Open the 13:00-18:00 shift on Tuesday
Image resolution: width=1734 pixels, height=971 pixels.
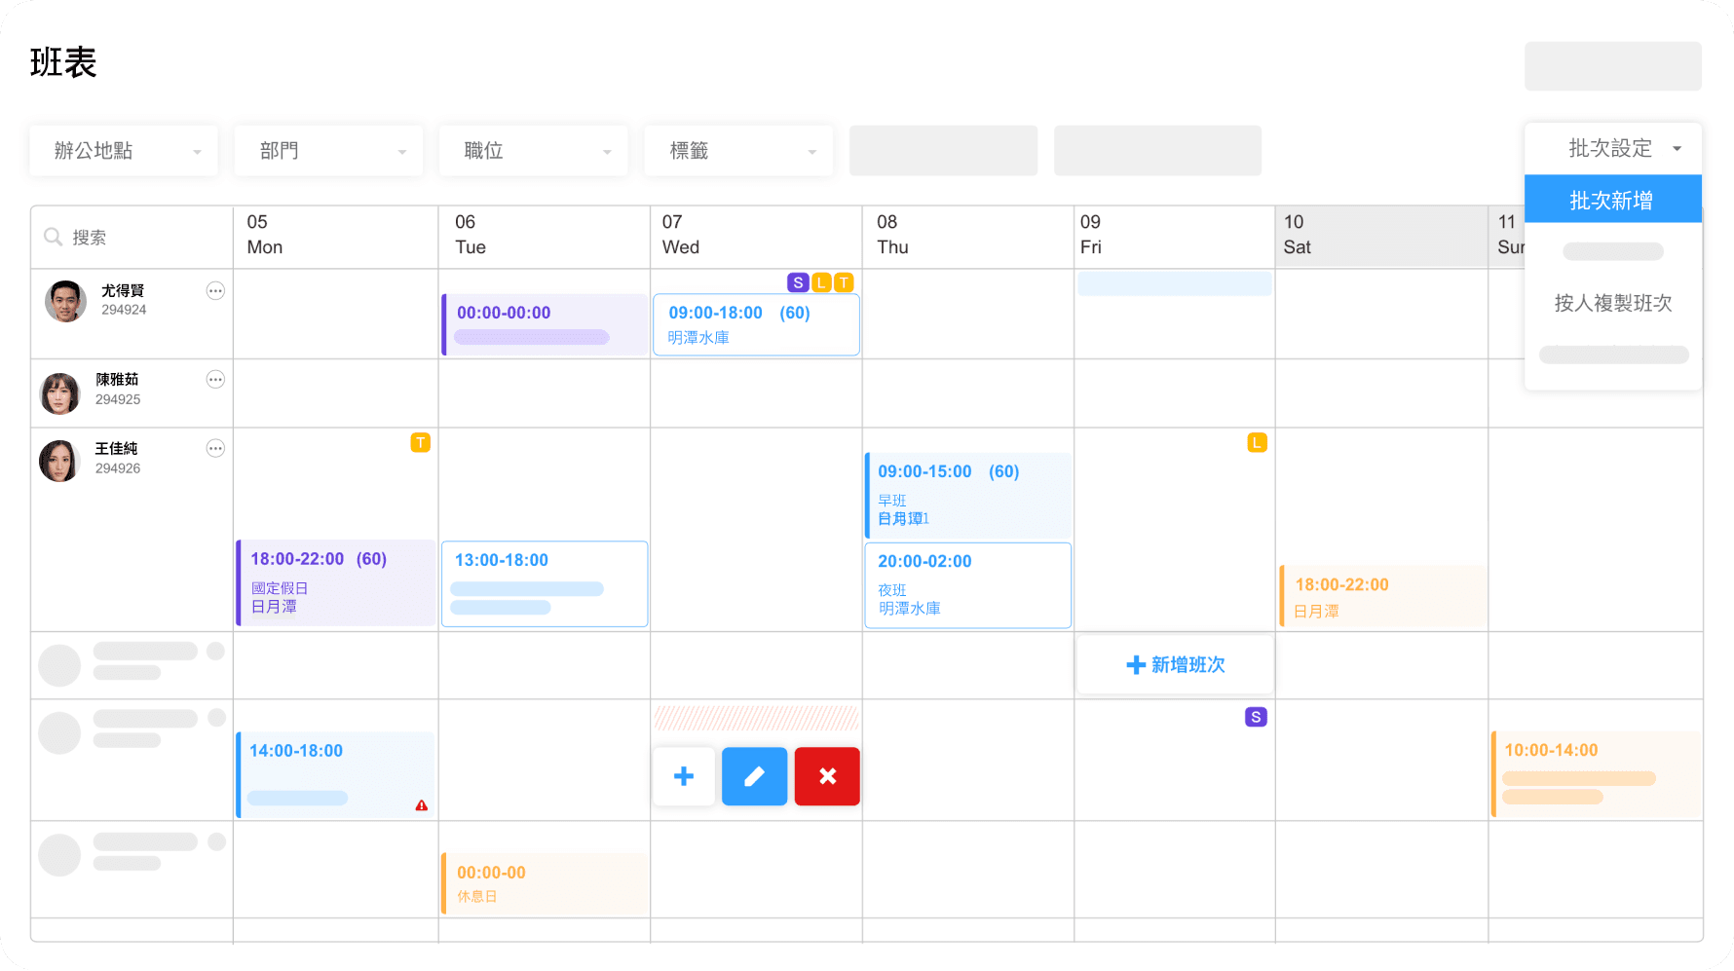click(545, 583)
